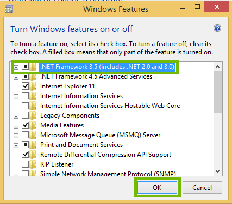Image resolution: width=232 pixels, height=204 pixels.
Task: Click the Cancel button
Action: point(202,188)
